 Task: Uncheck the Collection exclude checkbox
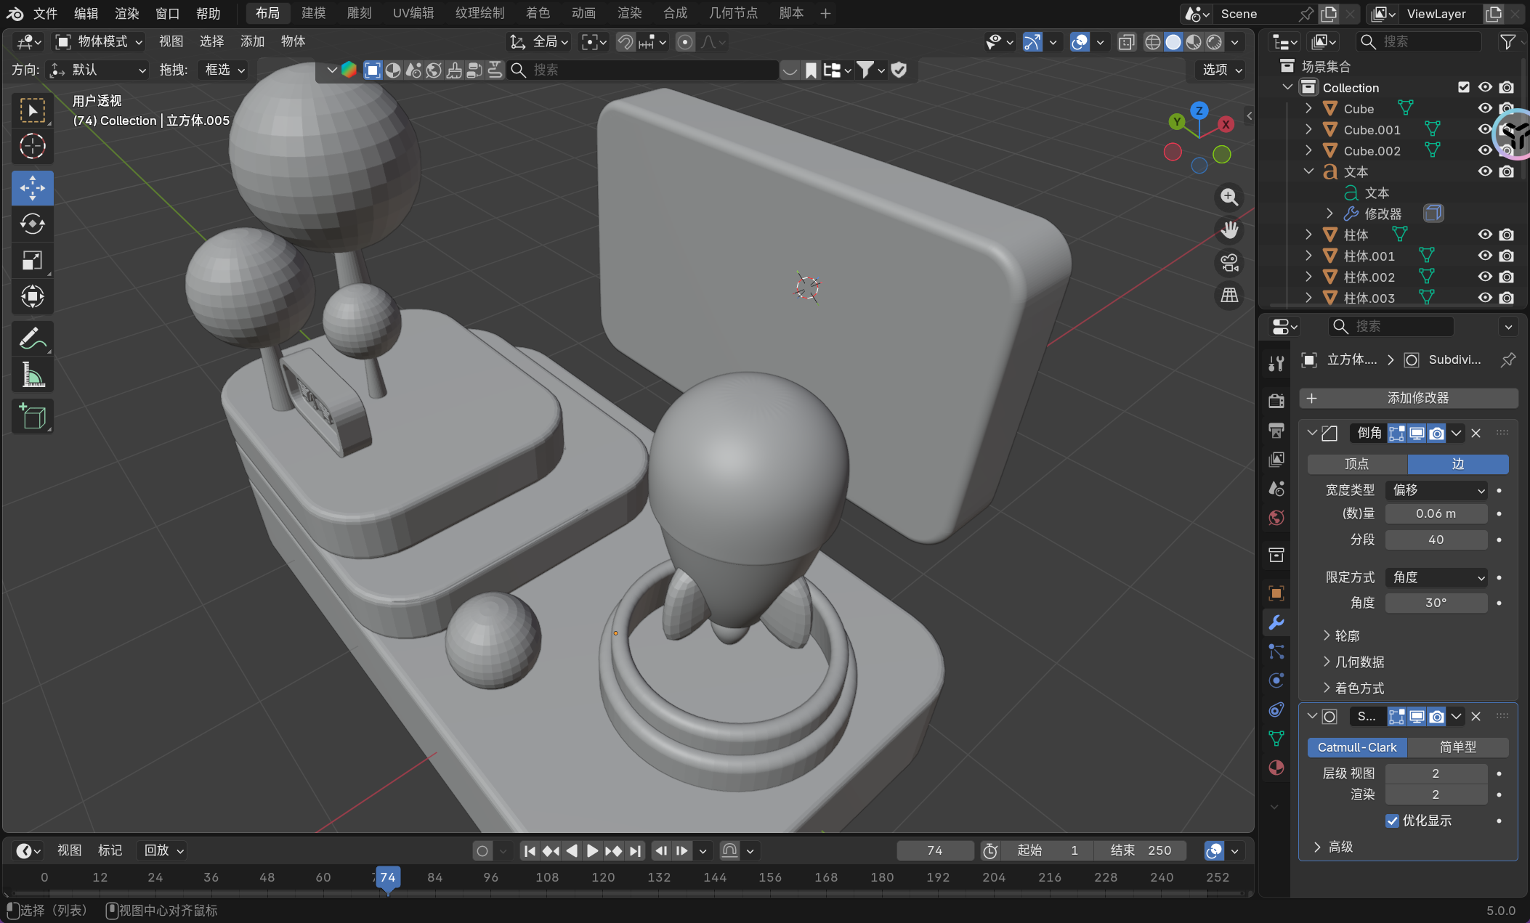click(1464, 87)
